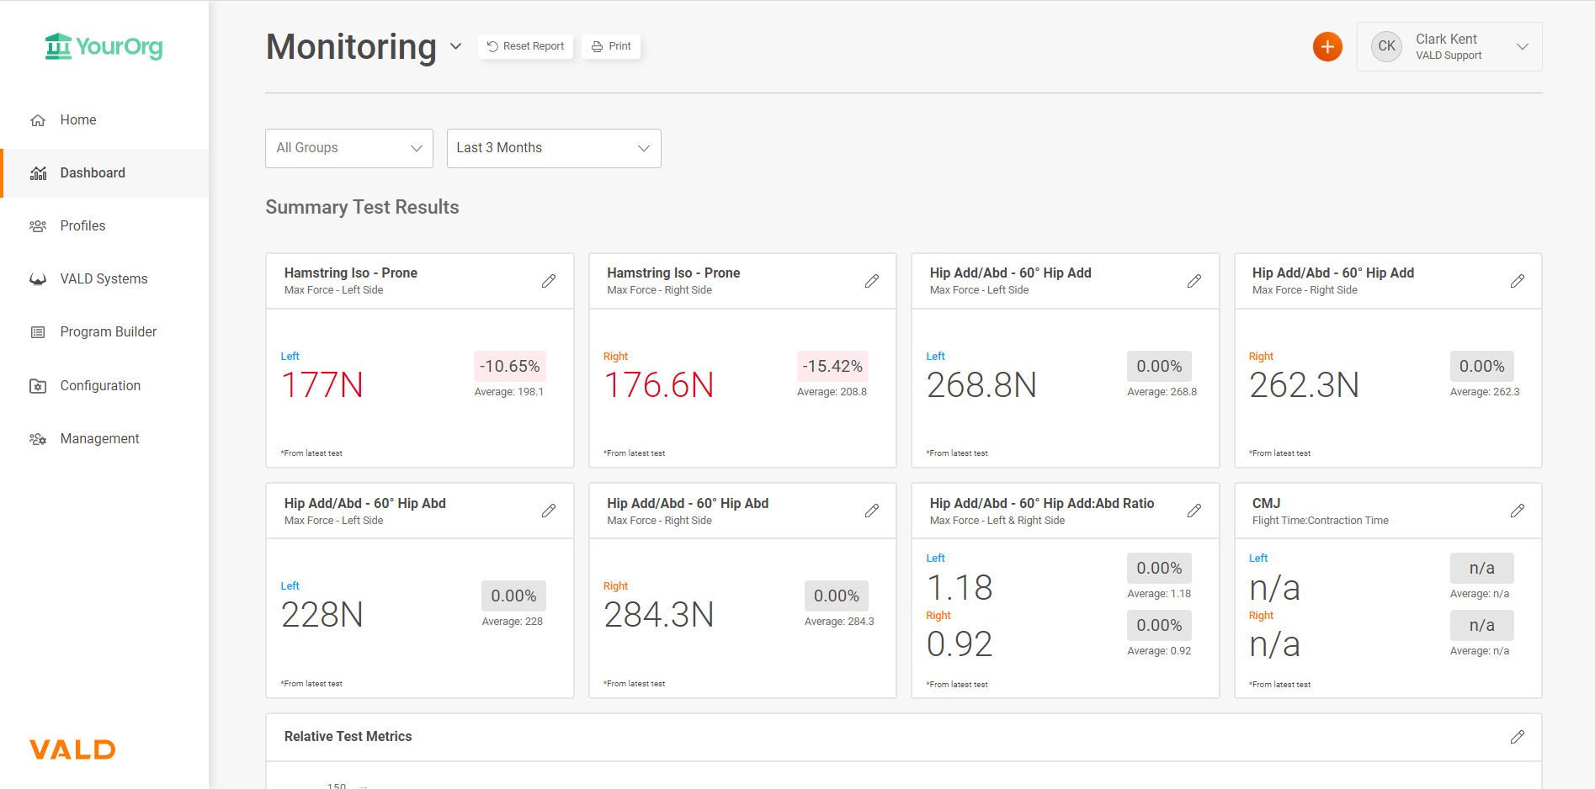Click the -15.42% change badge
The height and width of the screenshot is (789, 1595).
(x=832, y=366)
